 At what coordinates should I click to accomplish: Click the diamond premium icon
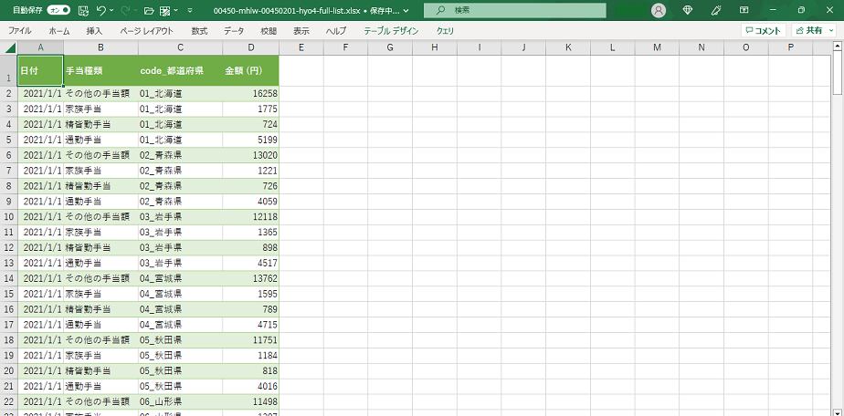tap(688, 10)
